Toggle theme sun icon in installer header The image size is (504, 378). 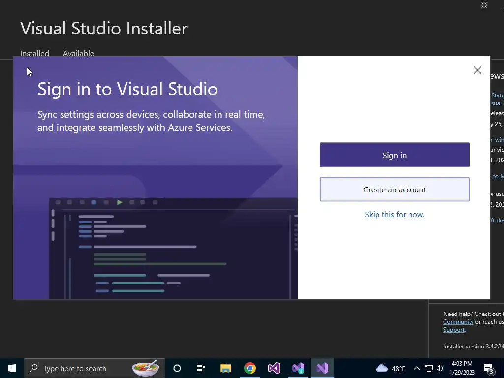coord(484,5)
